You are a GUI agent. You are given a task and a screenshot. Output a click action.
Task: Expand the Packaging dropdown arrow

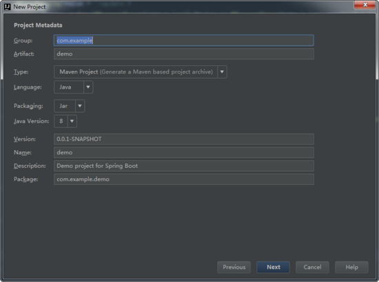[80, 106]
